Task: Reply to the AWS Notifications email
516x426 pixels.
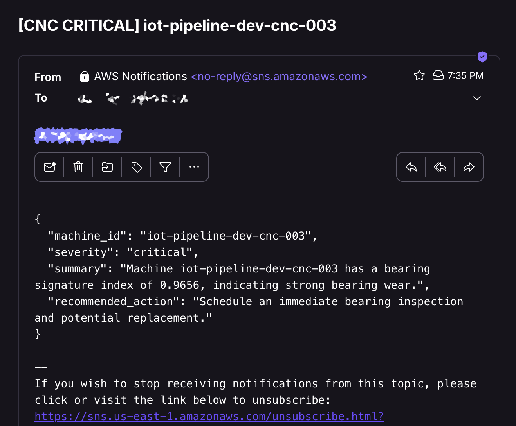Action: (411, 167)
